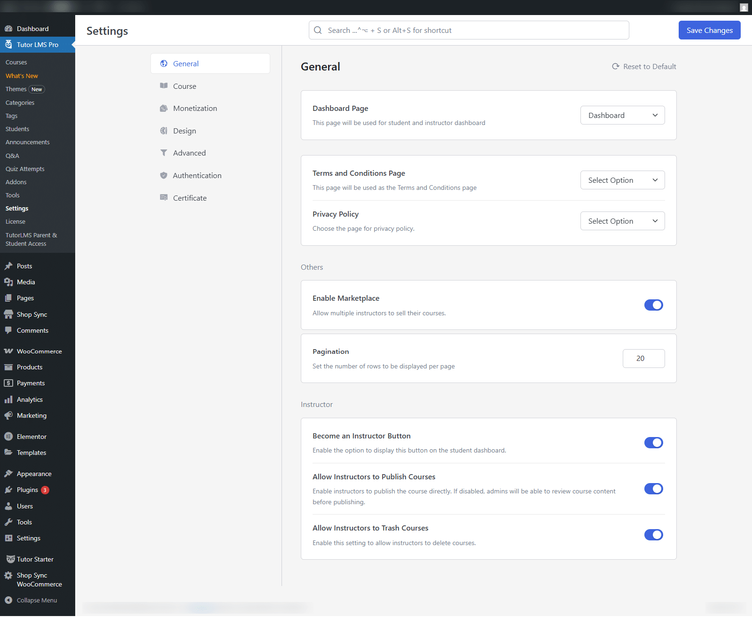Open the What's New link

(22, 76)
